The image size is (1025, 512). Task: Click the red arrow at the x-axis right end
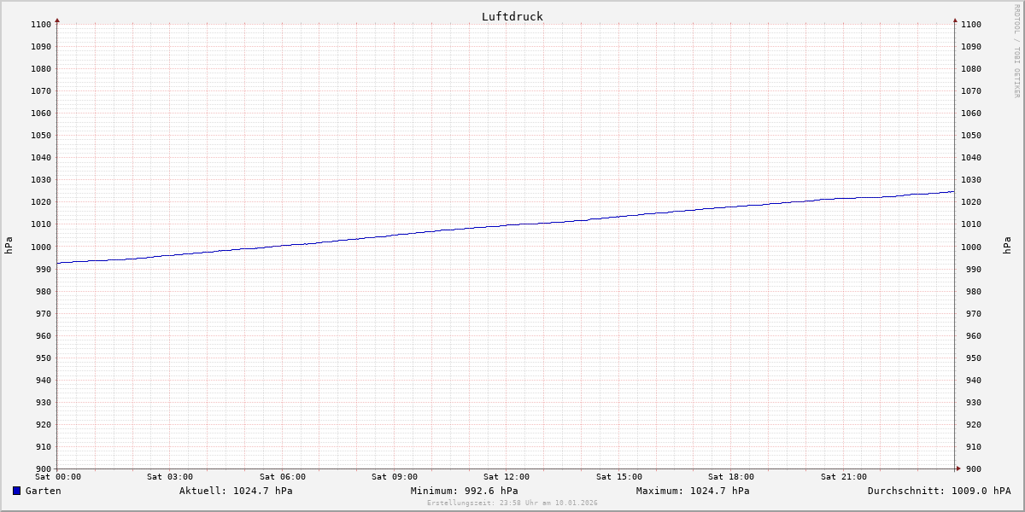point(958,468)
